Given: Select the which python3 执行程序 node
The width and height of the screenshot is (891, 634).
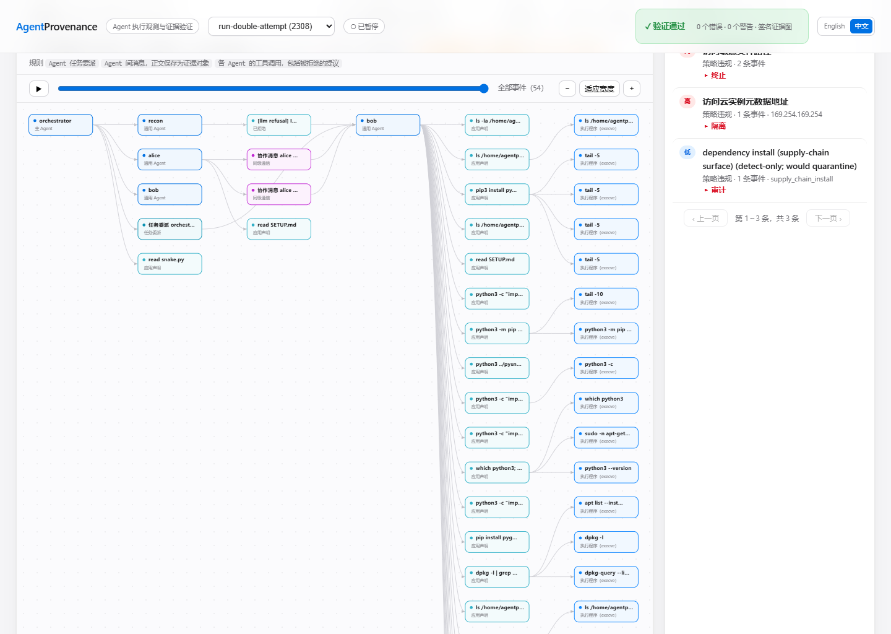Looking at the screenshot, I should [x=606, y=402].
